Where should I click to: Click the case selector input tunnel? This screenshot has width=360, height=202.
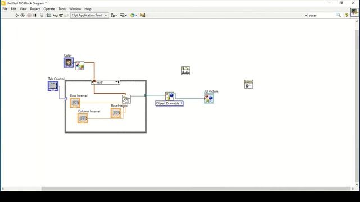pyautogui.click(x=65, y=99)
